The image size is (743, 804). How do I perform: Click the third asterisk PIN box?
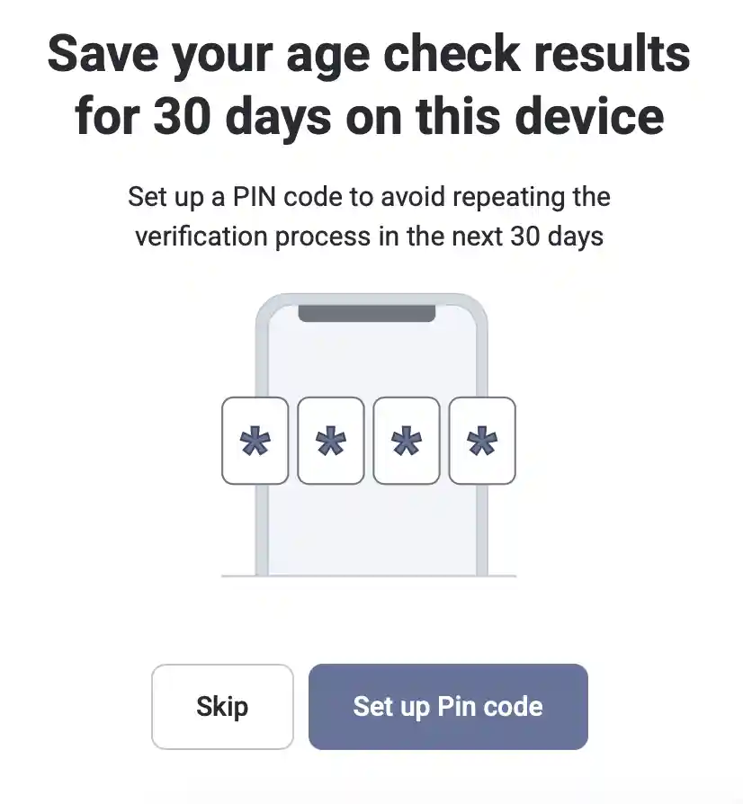tap(406, 441)
